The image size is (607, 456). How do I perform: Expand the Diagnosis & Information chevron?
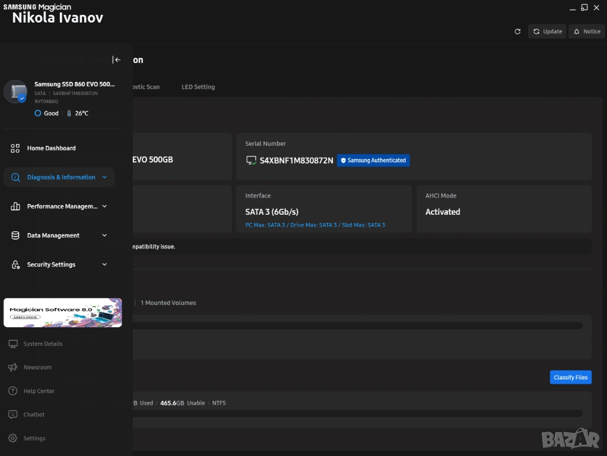pos(105,177)
